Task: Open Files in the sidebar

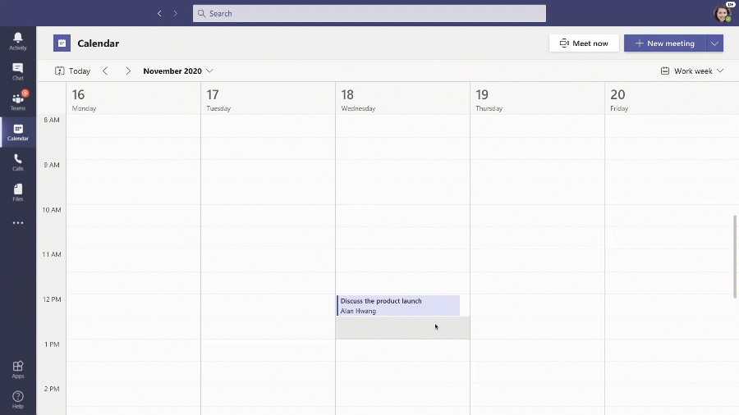Action: click(18, 193)
